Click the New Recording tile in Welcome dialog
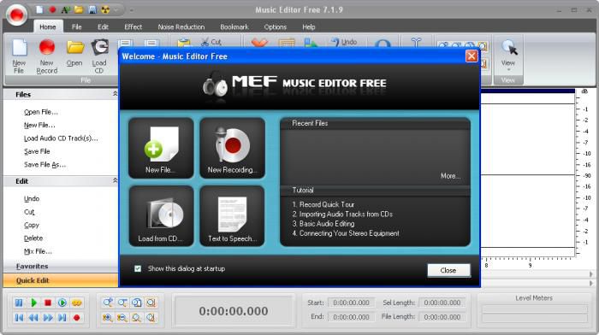 (x=232, y=148)
